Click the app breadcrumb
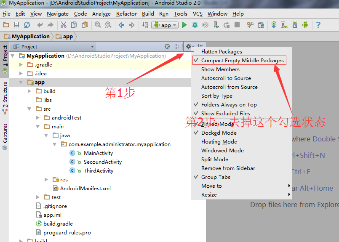 tap(64, 37)
